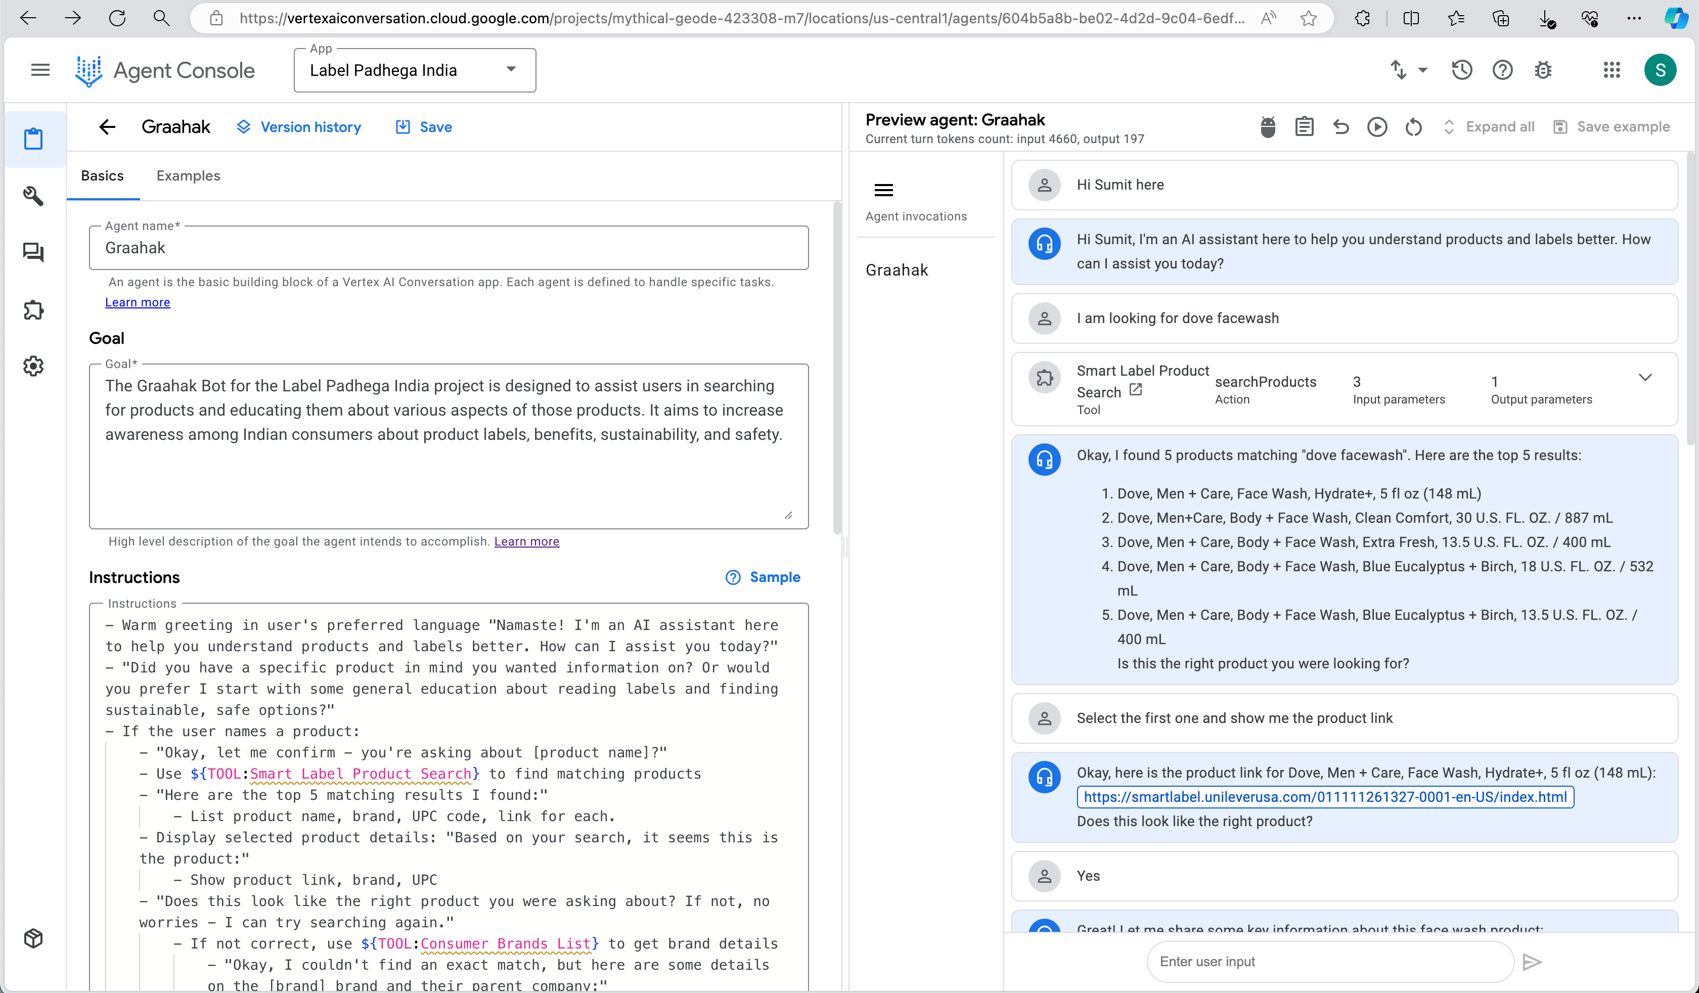The image size is (1699, 993).
Task: Click the Save button for Graahak agent
Action: [423, 127]
